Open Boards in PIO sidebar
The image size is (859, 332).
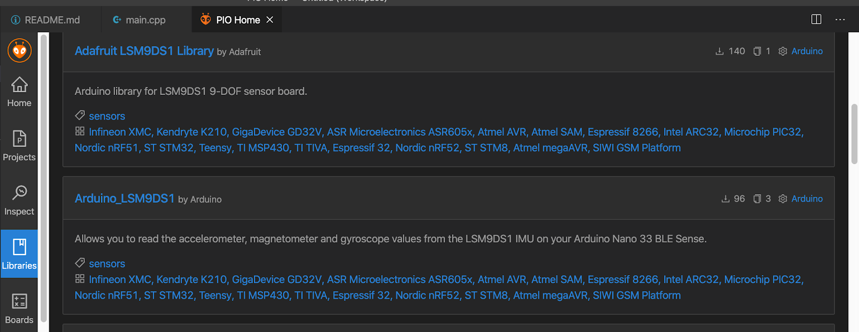19,308
